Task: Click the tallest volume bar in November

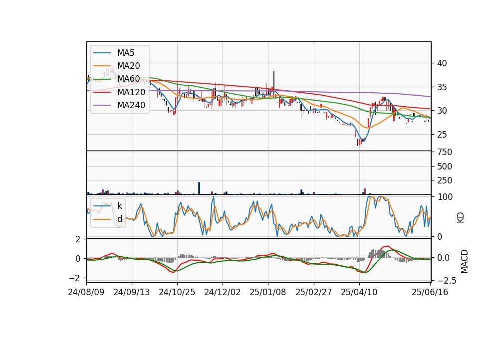Action: [199, 188]
